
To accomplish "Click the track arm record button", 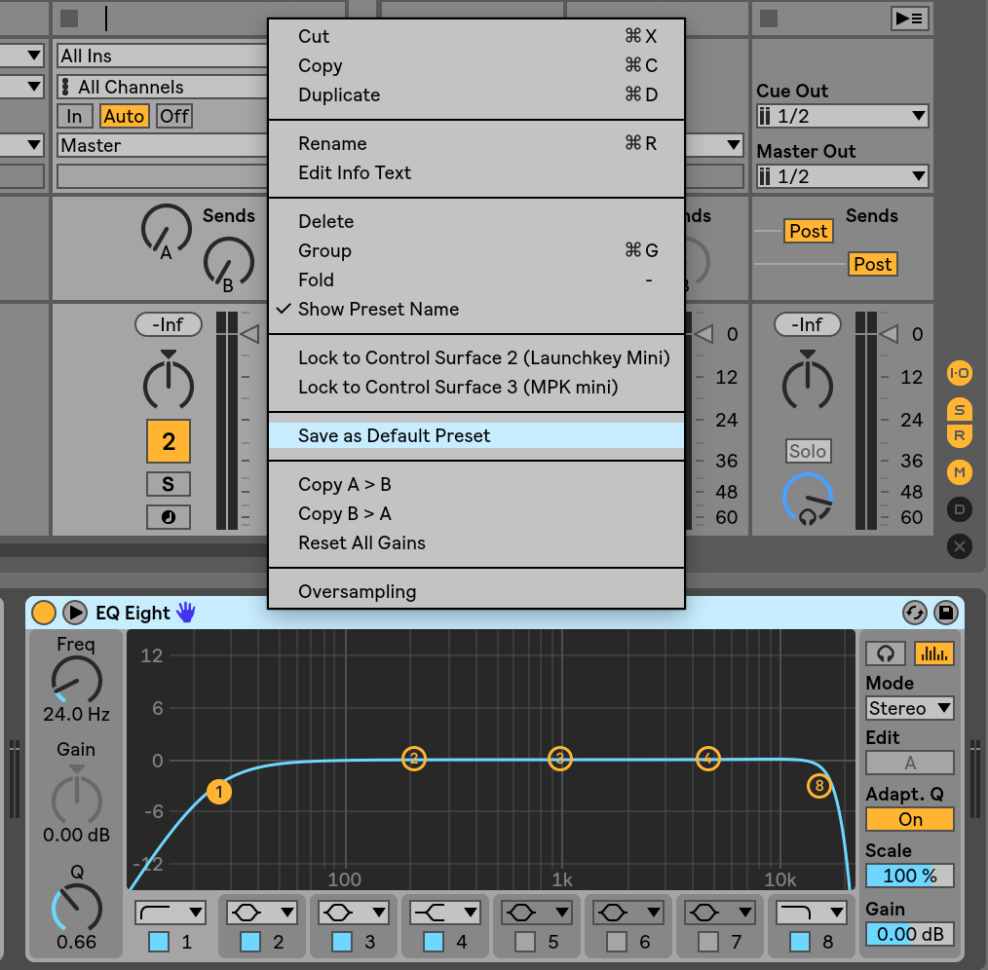I will click(x=169, y=517).
